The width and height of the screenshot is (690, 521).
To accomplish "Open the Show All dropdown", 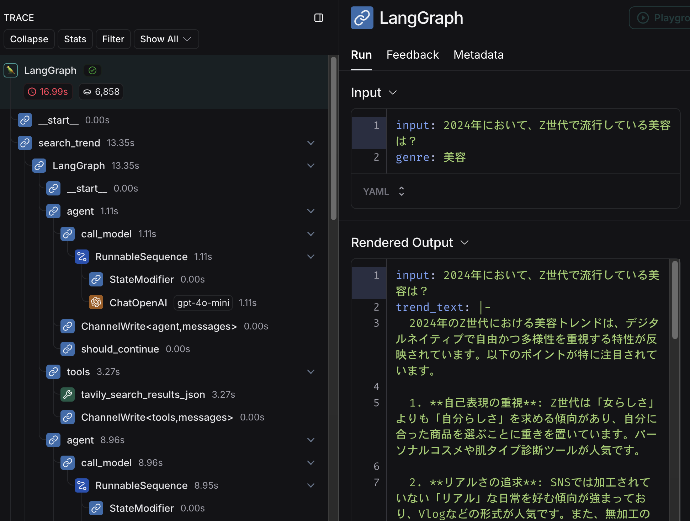I will [166, 39].
